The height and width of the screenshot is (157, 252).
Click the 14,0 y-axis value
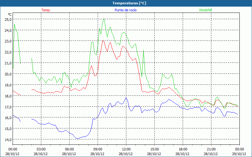pyautogui.click(x=9, y=139)
